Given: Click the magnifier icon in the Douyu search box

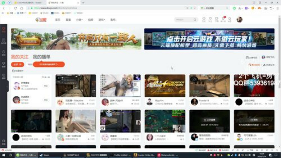Looking at the screenshot, I should tap(195, 20).
